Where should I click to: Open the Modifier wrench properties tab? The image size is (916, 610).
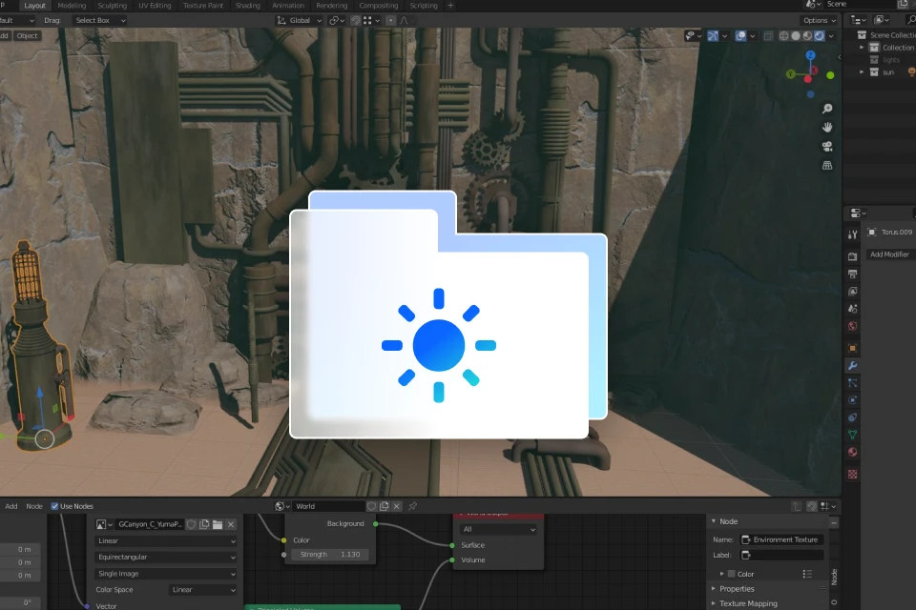click(852, 365)
